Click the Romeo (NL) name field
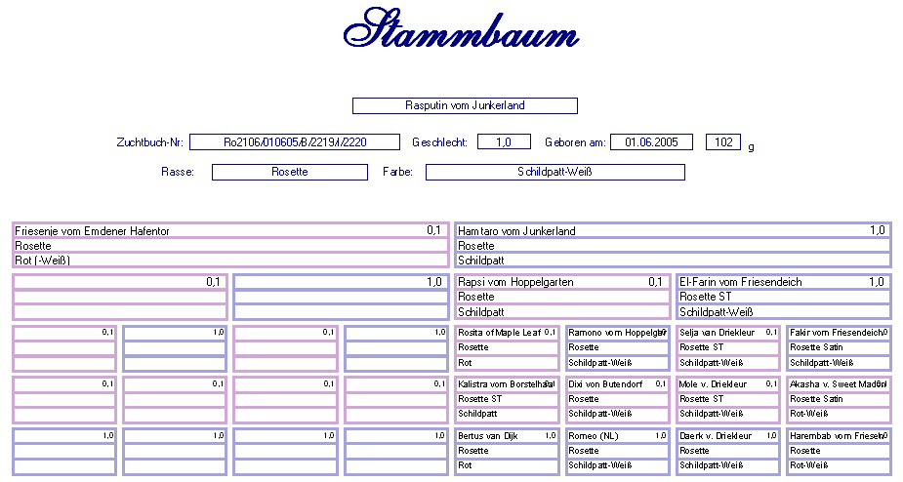This screenshot has height=482, width=903. point(618,436)
